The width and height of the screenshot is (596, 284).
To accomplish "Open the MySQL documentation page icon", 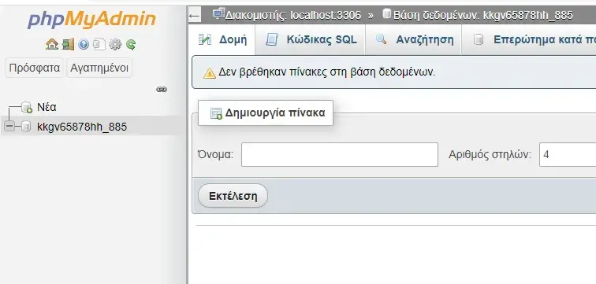I will 99,44.
